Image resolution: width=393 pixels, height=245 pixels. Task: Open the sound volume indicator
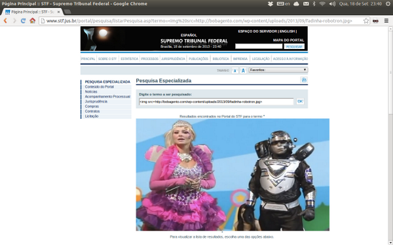click(332, 4)
